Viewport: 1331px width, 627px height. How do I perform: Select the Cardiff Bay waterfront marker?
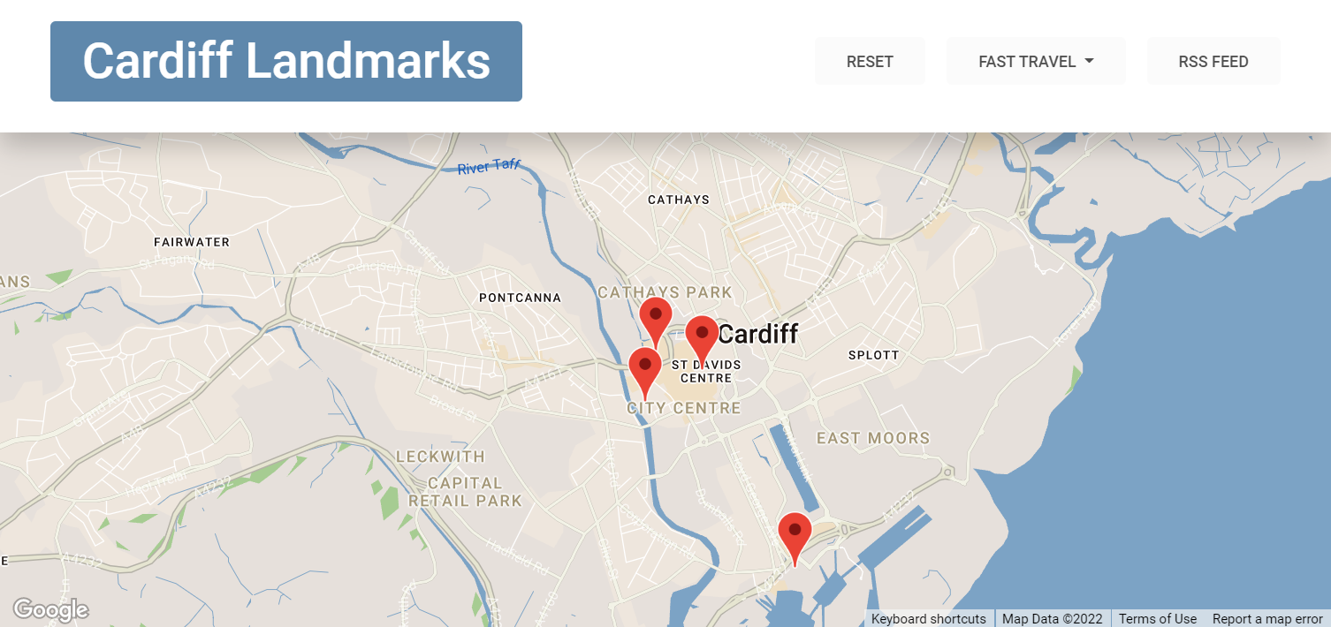pos(795,535)
